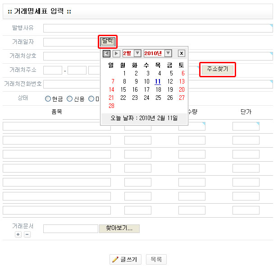Click the first 품목 item input field
Screen dimensions: 278x266
56,126
